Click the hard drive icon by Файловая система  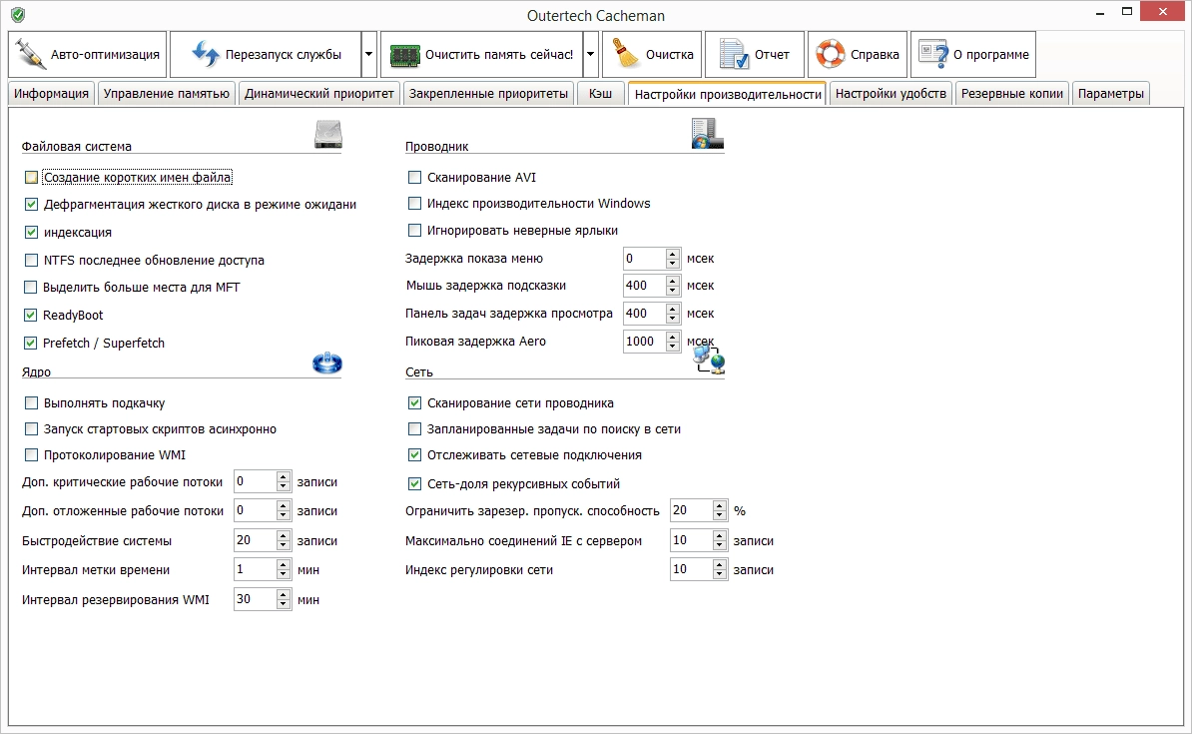click(x=328, y=134)
